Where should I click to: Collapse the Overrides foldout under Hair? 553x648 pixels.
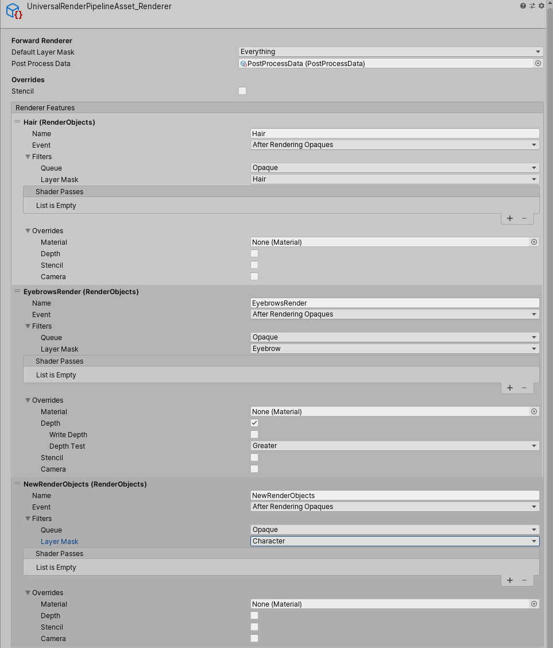click(x=28, y=230)
